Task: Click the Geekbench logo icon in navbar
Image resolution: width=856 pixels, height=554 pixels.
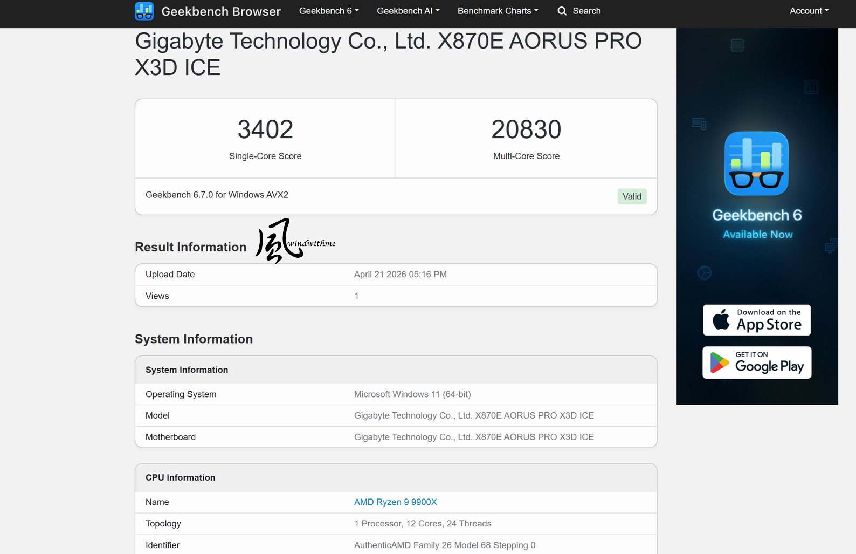Action: (144, 11)
